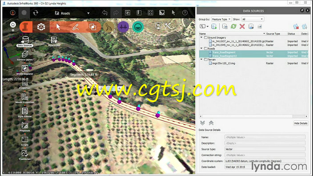This screenshot has width=313, height=176.
Task: Click the configure data source icon
Action: pos(225,26)
